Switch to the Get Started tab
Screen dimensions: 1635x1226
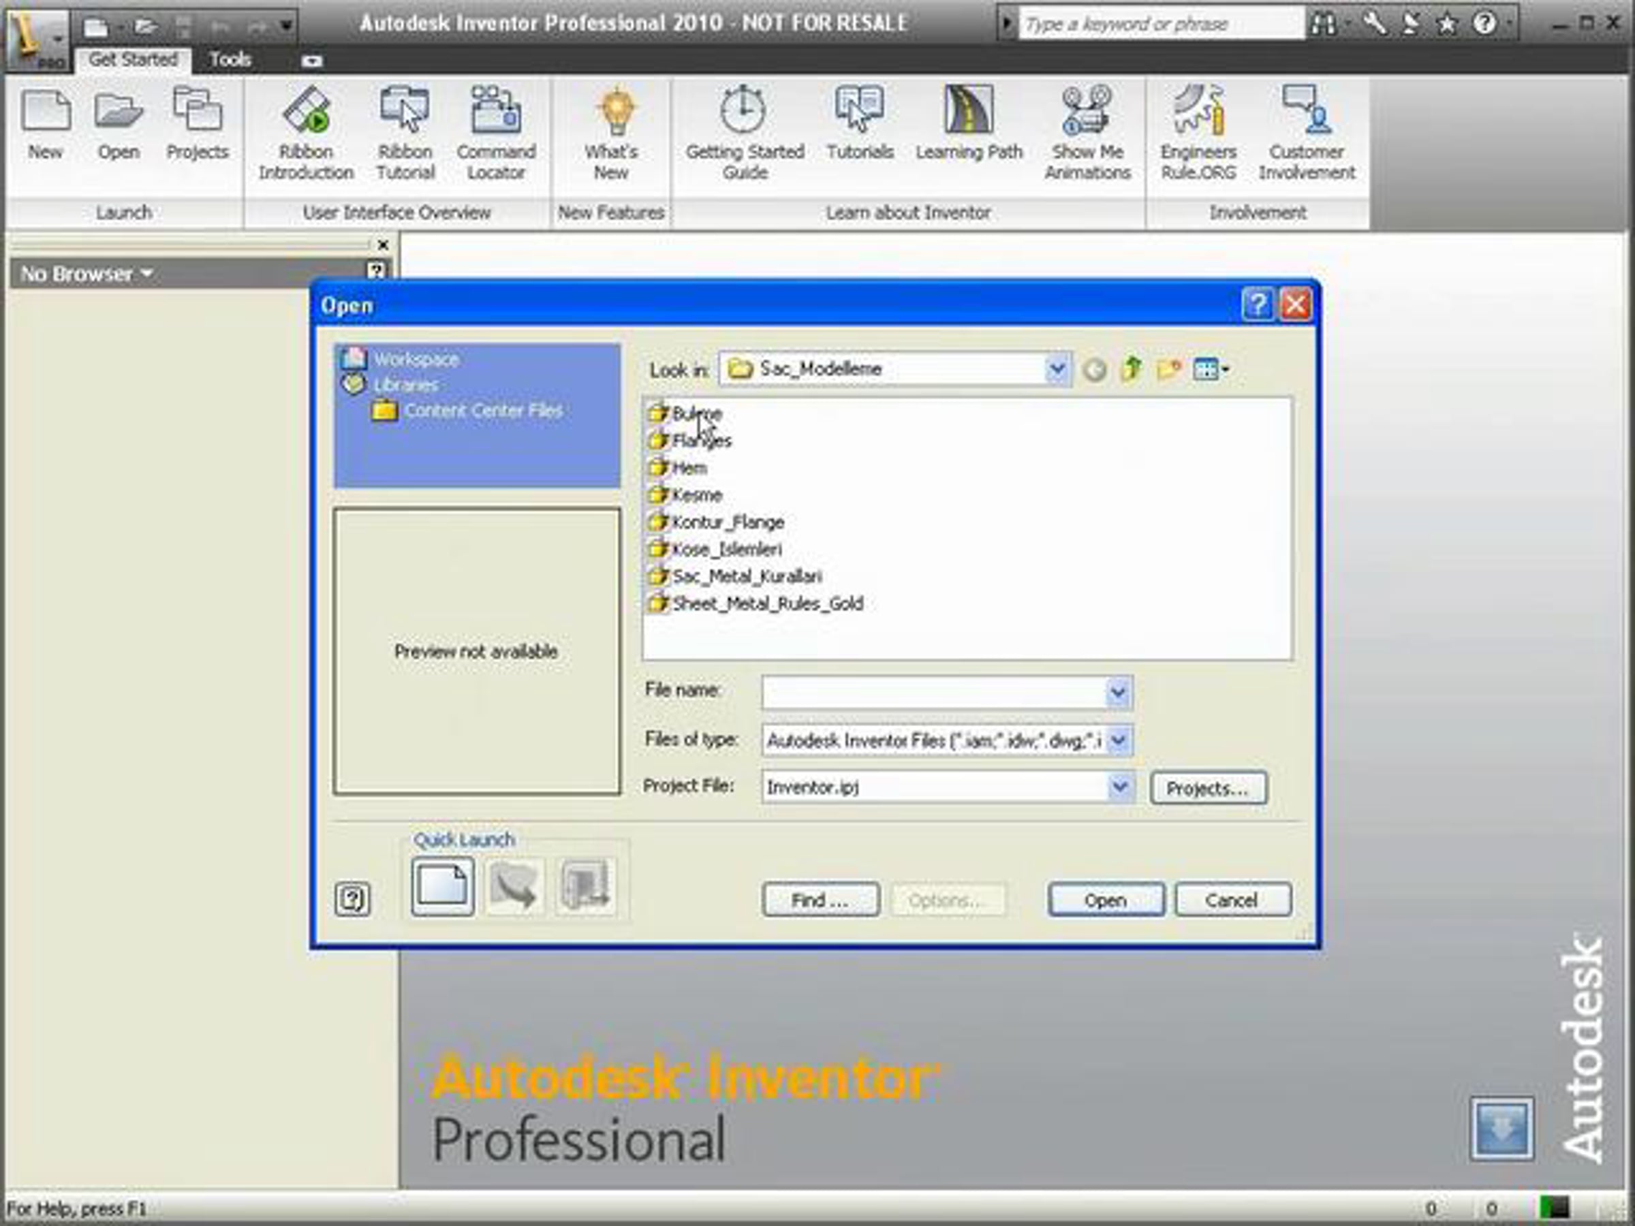tap(133, 59)
